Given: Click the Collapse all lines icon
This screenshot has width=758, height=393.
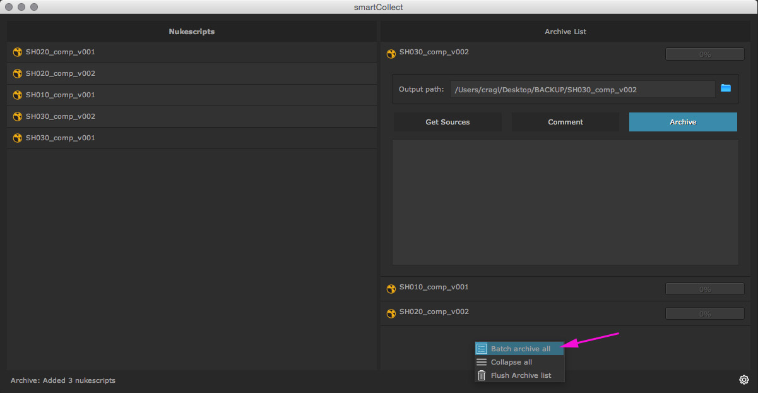Looking at the screenshot, I should tap(482, 362).
